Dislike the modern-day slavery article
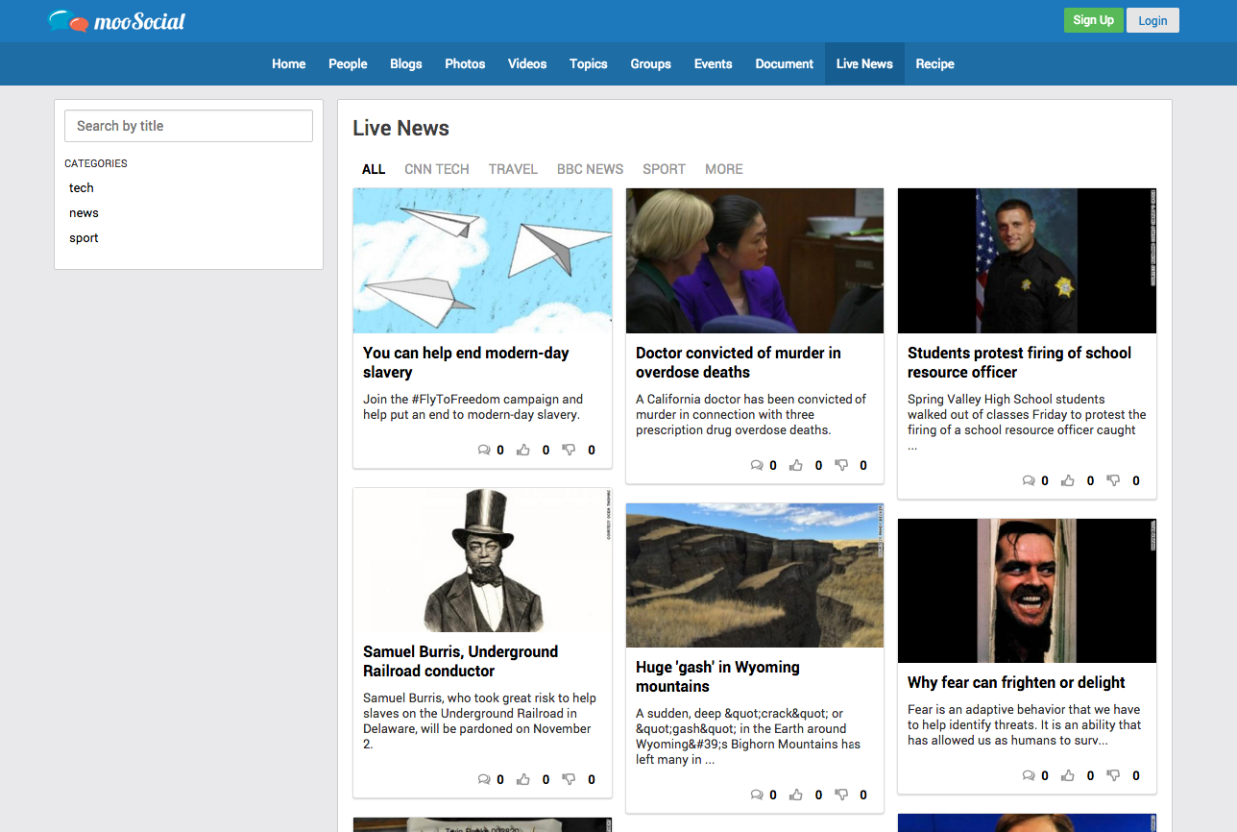The height and width of the screenshot is (832, 1237). pyautogui.click(x=569, y=450)
